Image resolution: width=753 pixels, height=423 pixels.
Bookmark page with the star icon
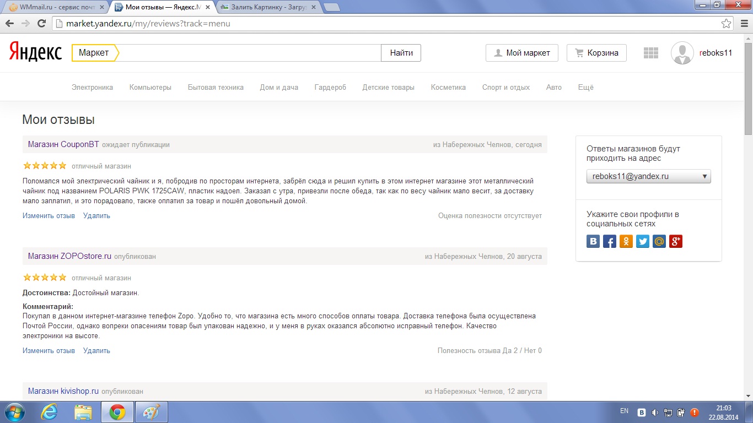click(x=727, y=24)
